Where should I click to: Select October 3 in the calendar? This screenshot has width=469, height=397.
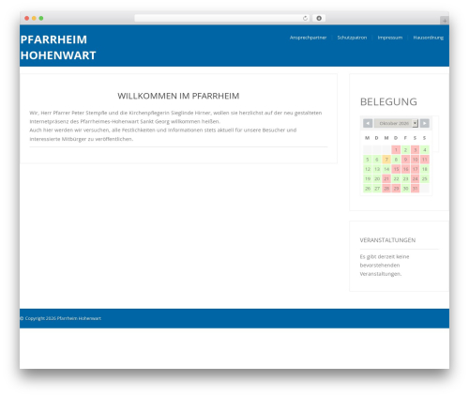click(x=415, y=150)
